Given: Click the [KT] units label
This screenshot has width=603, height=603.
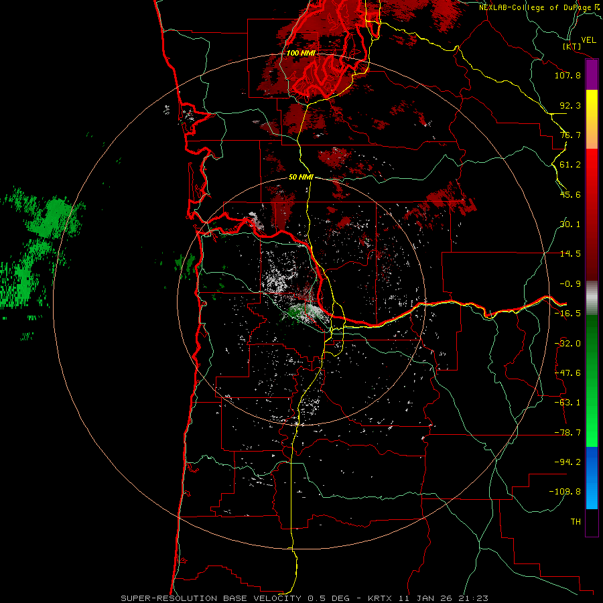Looking at the screenshot, I should click(x=572, y=46).
